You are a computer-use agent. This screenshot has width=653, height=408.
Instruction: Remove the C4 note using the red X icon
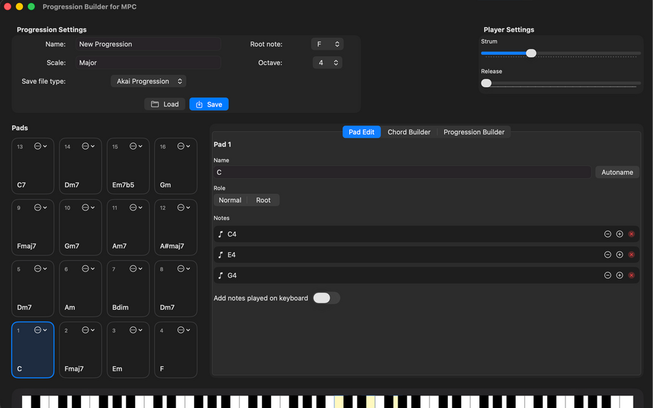[631, 234]
